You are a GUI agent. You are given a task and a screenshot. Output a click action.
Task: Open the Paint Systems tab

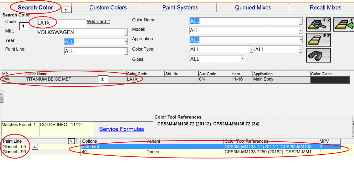[180, 7]
